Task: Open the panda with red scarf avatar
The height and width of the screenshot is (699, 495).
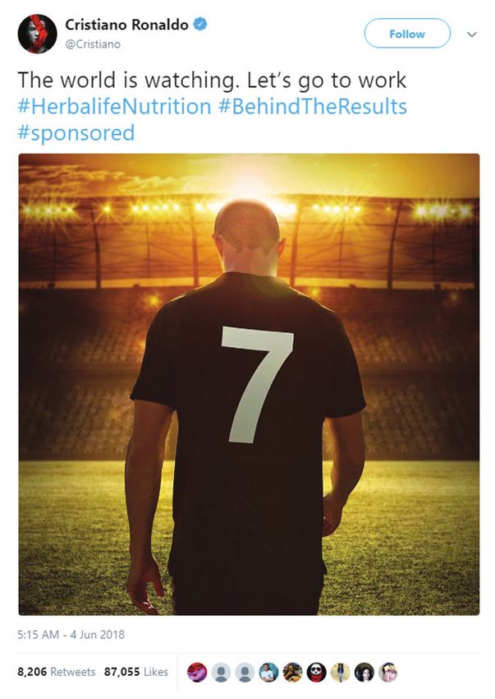Action: [317, 672]
